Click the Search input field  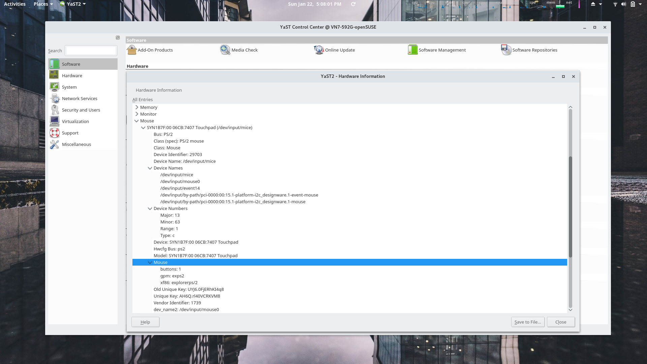[x=91, y=51]
